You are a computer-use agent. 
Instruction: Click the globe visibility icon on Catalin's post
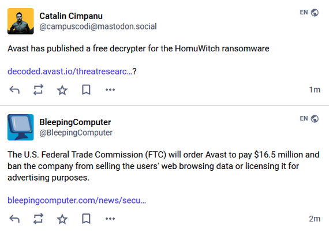(x=315, y=13)
